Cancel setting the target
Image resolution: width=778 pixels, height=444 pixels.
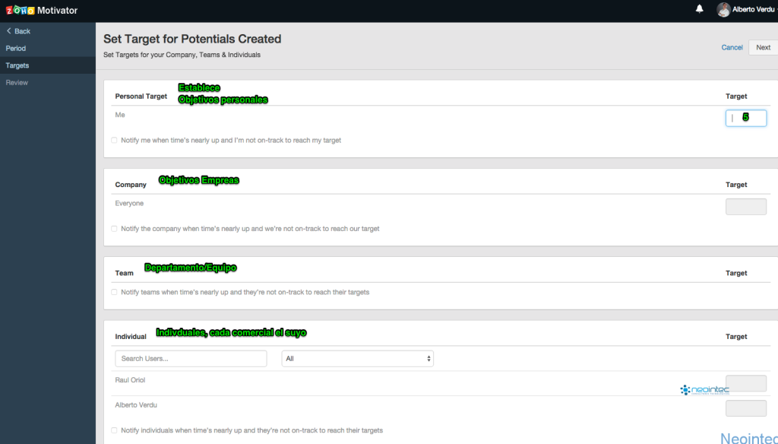[x=732, y=48]
